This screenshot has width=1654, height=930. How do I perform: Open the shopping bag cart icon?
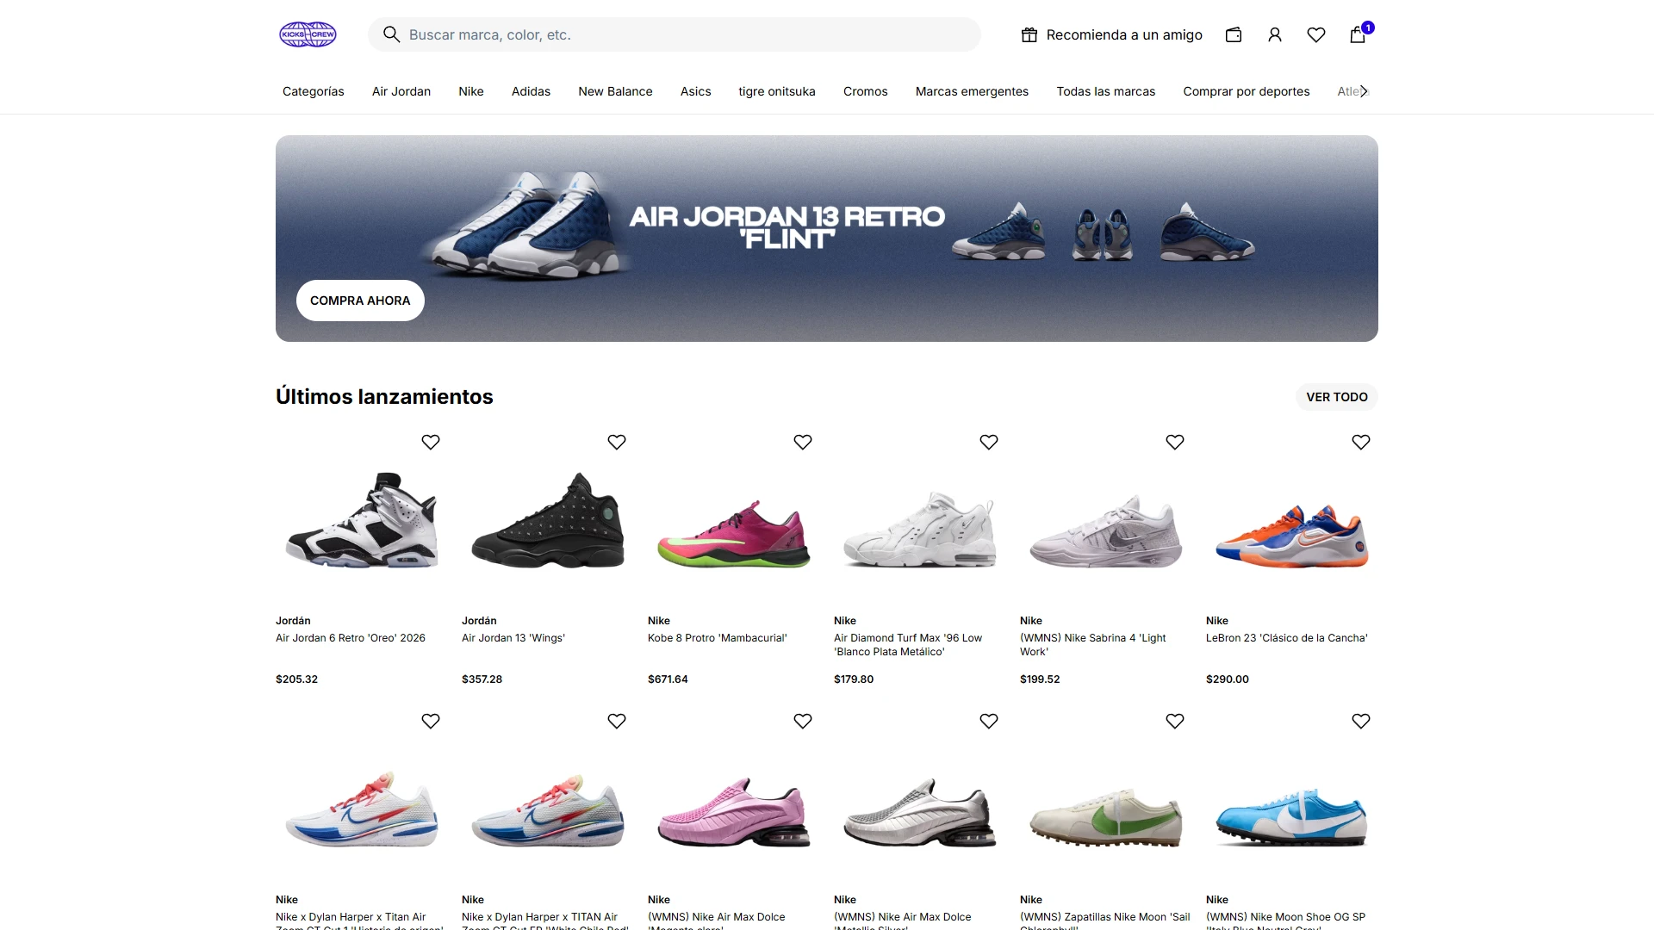(1358, 34)
